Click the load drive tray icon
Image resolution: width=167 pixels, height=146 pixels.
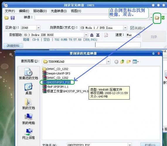pyautogui.click(x=98, y=35)
